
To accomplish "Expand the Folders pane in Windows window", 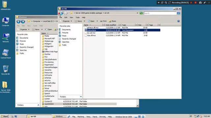I will click(38, 105).
